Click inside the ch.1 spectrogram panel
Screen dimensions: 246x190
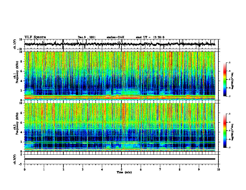pyautogui.click(x=120, y=76)
